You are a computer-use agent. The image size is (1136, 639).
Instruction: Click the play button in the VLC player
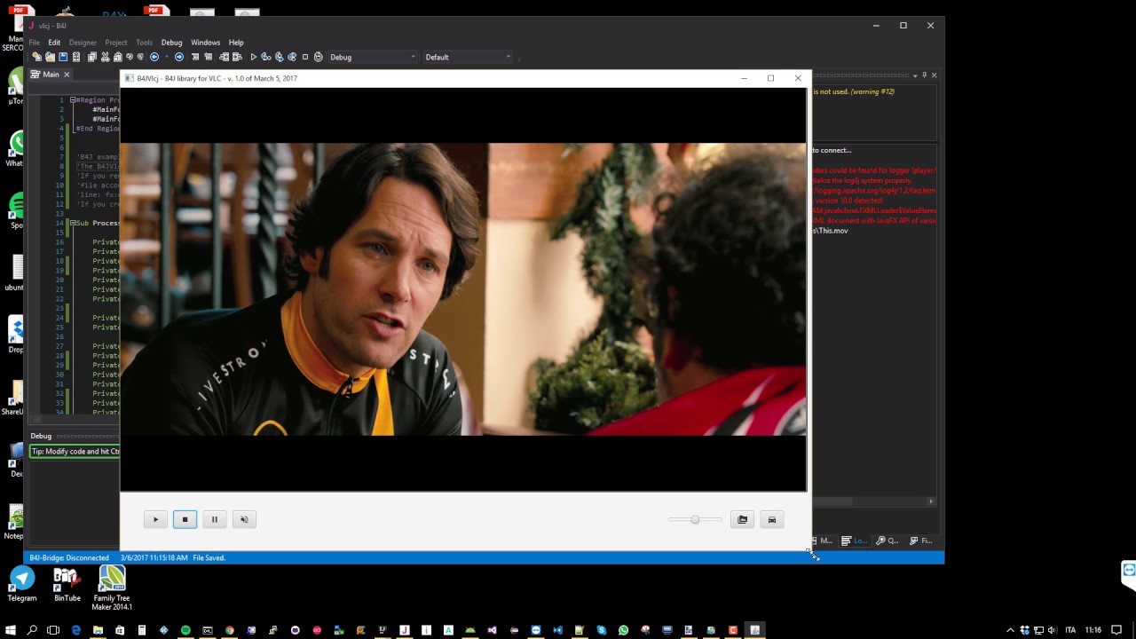click(x=155, y=519)
